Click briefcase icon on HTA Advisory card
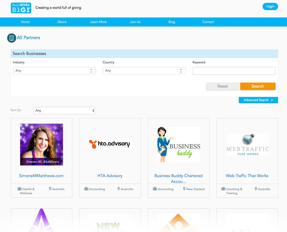The height and width of the screenshot is (232, 287). tap(86, 189)
